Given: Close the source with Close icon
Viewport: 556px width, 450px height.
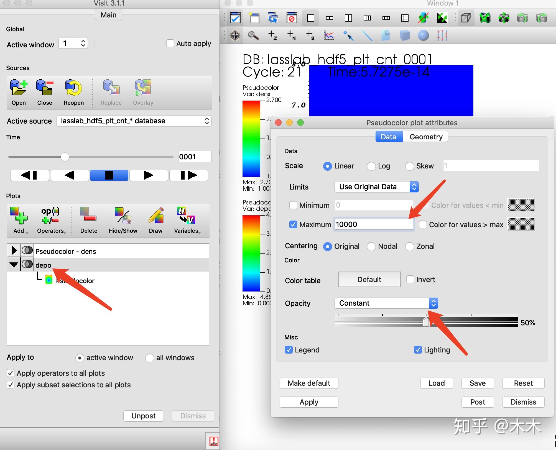Looking at the screenshot, I should tap(45, 93).
